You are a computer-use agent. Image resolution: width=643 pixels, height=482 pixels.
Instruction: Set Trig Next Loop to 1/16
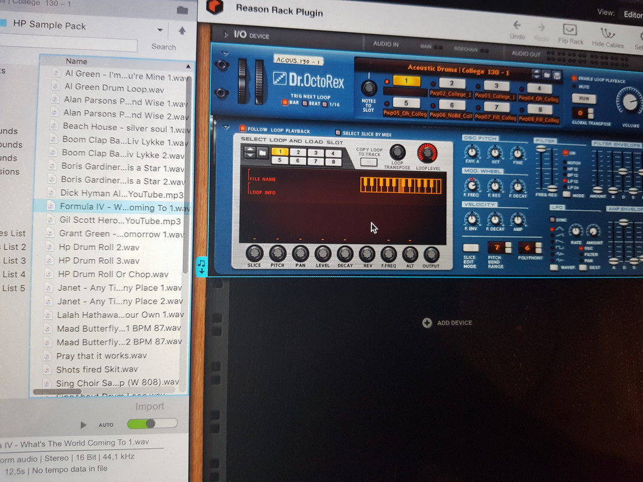(x=325, y=104)
